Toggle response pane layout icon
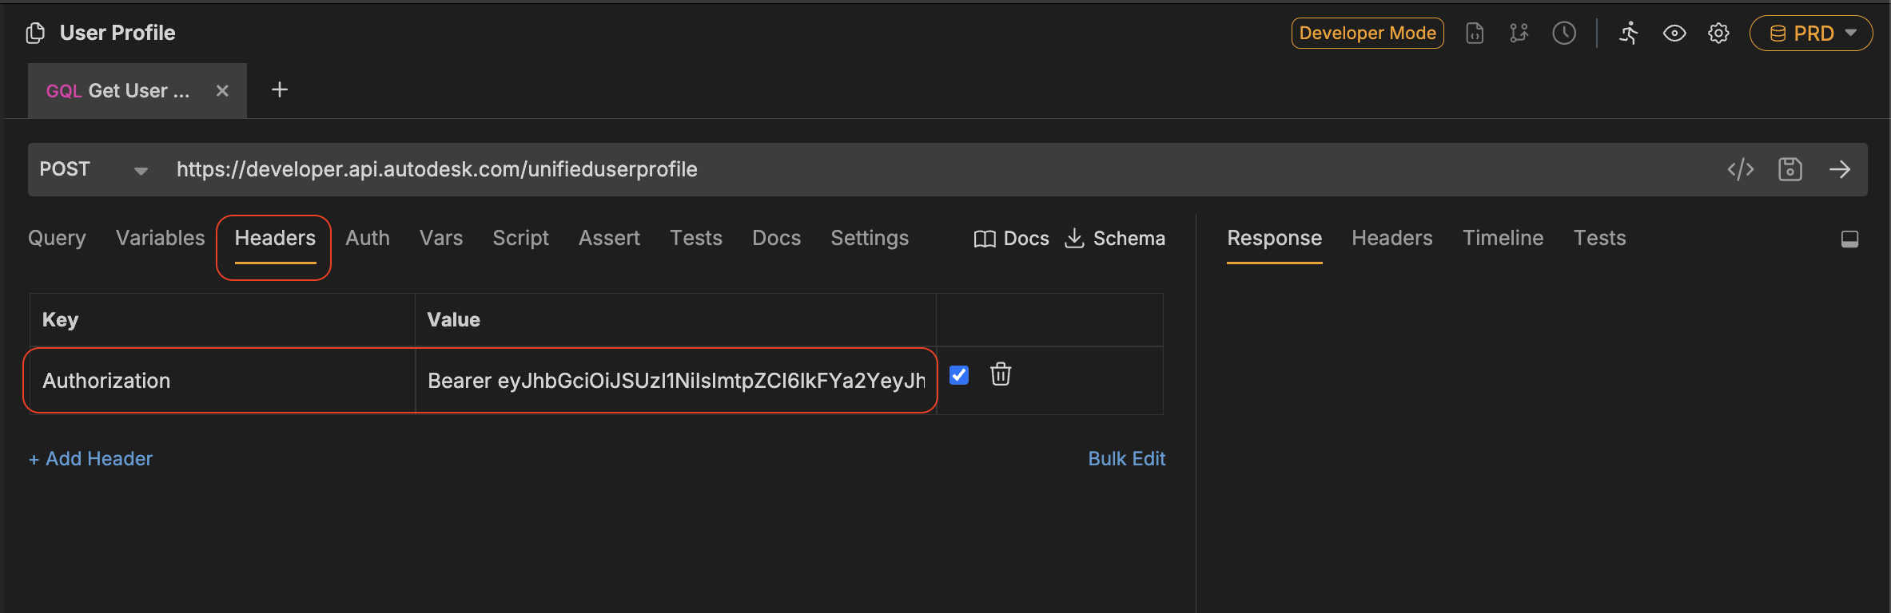Screen dimensions: 1891x613 click(1849, 239)
